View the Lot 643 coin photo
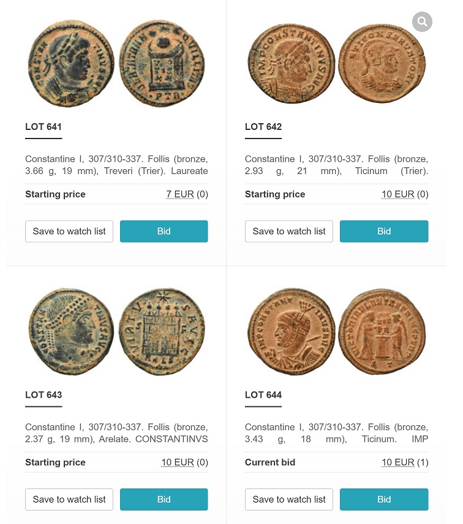 coord(116,332)
